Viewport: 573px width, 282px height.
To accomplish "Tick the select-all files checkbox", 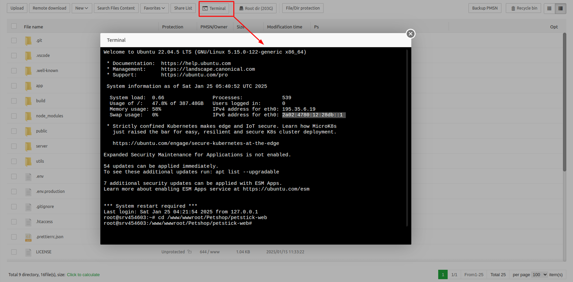I will (14, 26).
